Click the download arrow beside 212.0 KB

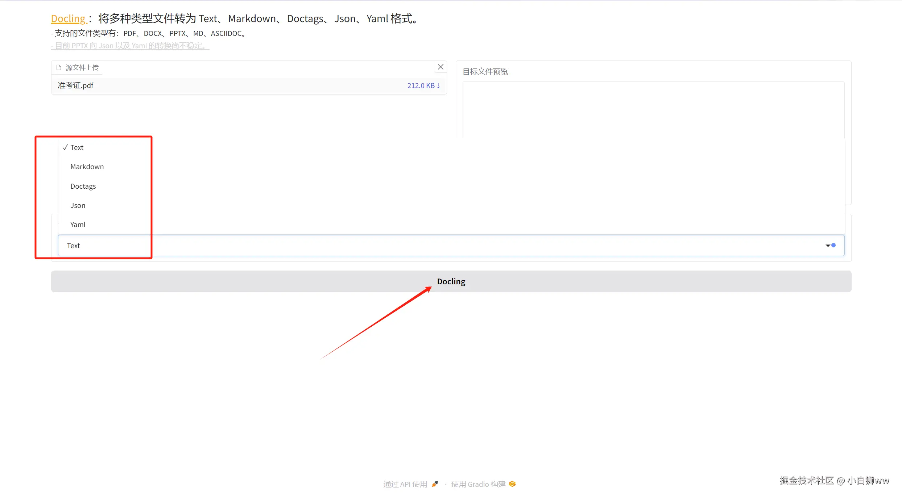pyautogui.click(x=438, y=85)
